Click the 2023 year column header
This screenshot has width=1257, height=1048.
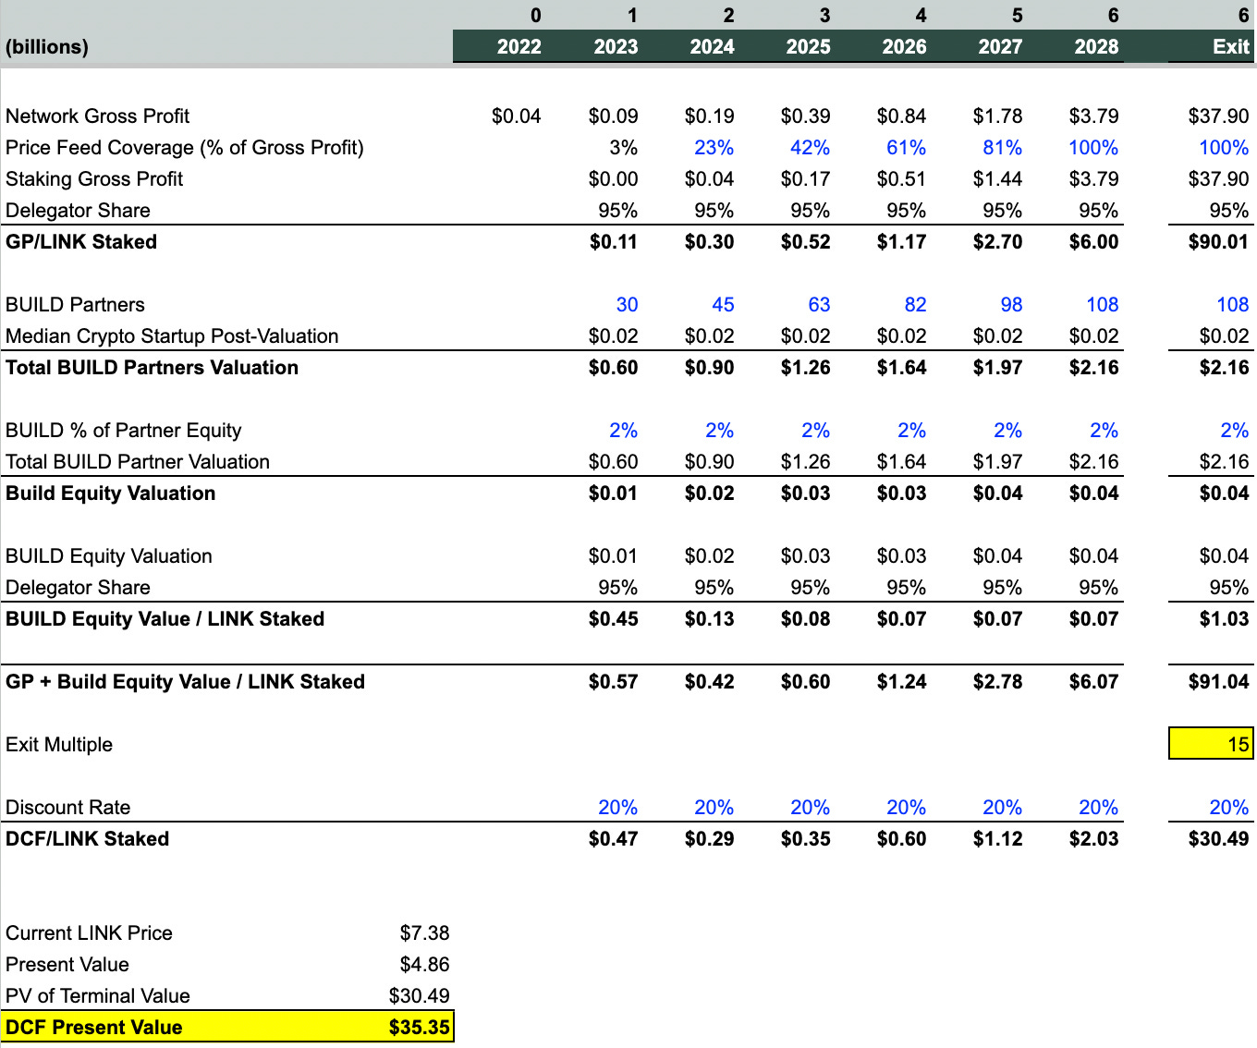pos(616,46)
